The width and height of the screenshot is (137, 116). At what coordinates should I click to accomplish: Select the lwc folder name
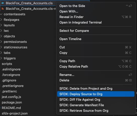point(6,31)
